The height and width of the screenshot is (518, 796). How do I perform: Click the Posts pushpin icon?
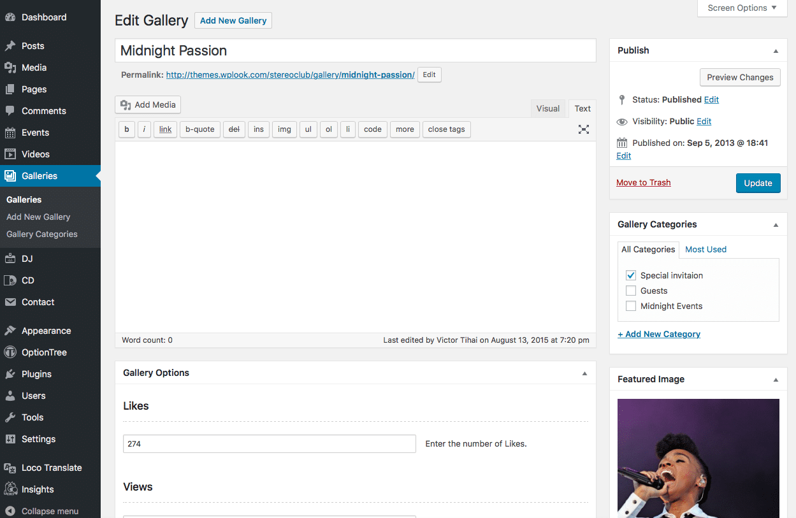pyautogui.click(x=10, y=46)
